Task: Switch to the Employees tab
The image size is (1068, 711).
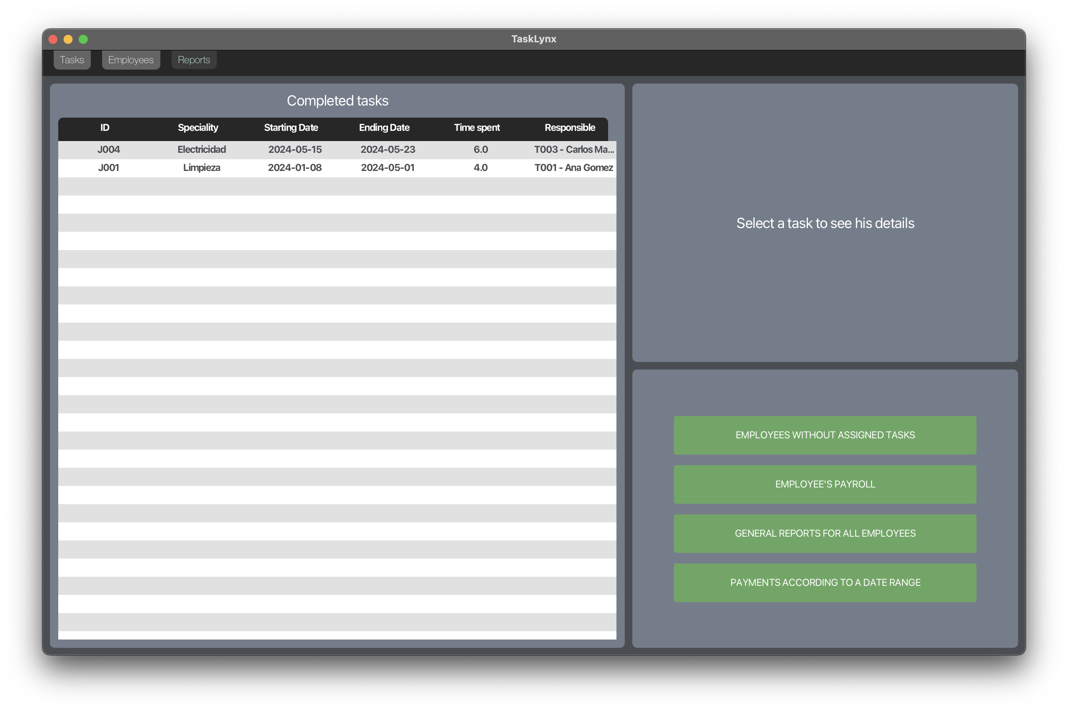Action: pos(131,60)
